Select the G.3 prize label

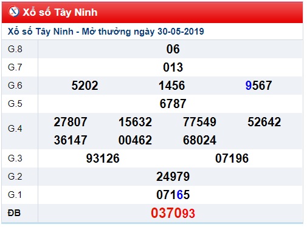pos(15,158)
